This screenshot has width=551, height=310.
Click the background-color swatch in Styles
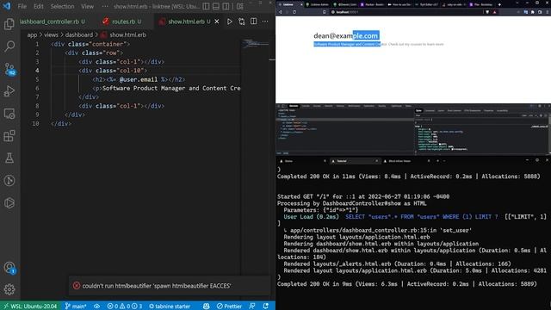coord(440,144)
